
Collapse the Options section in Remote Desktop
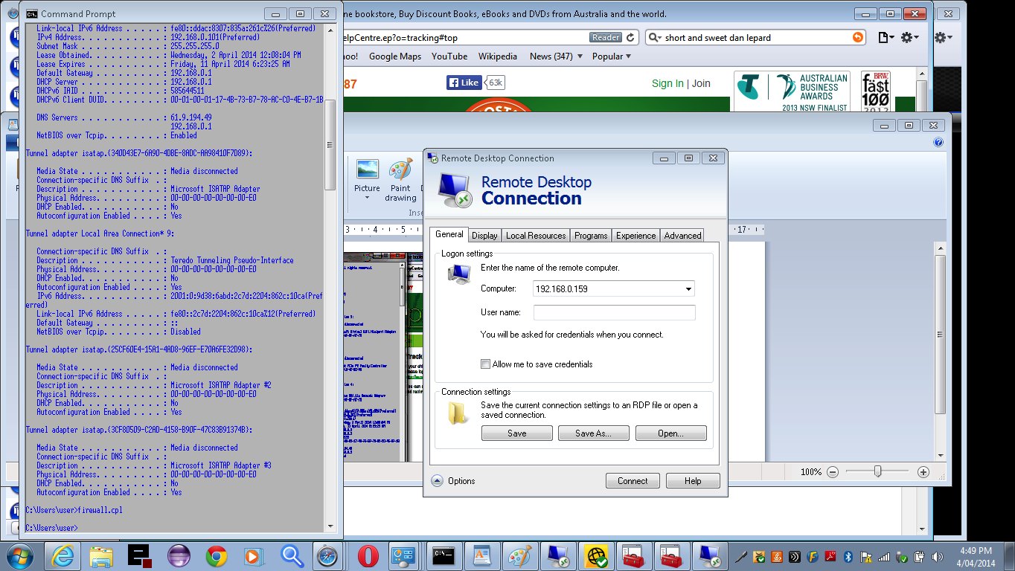pyautogui.click(x=437, y=481)
